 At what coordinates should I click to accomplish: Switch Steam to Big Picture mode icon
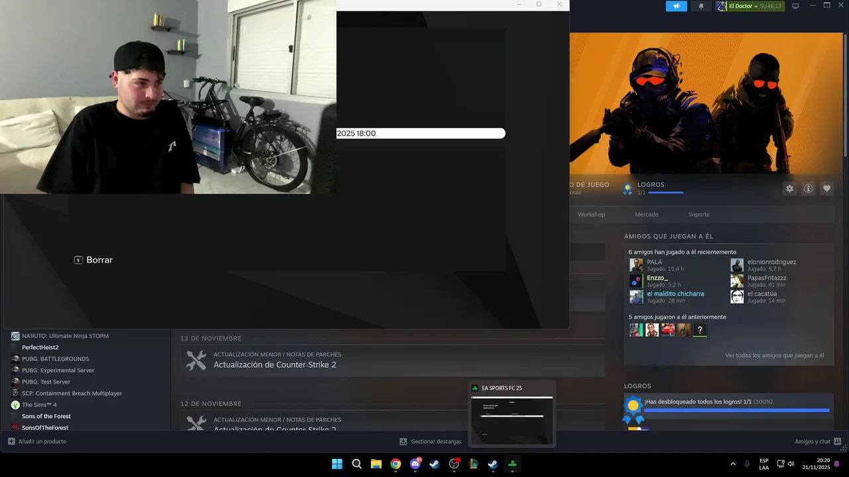point(795,6)
